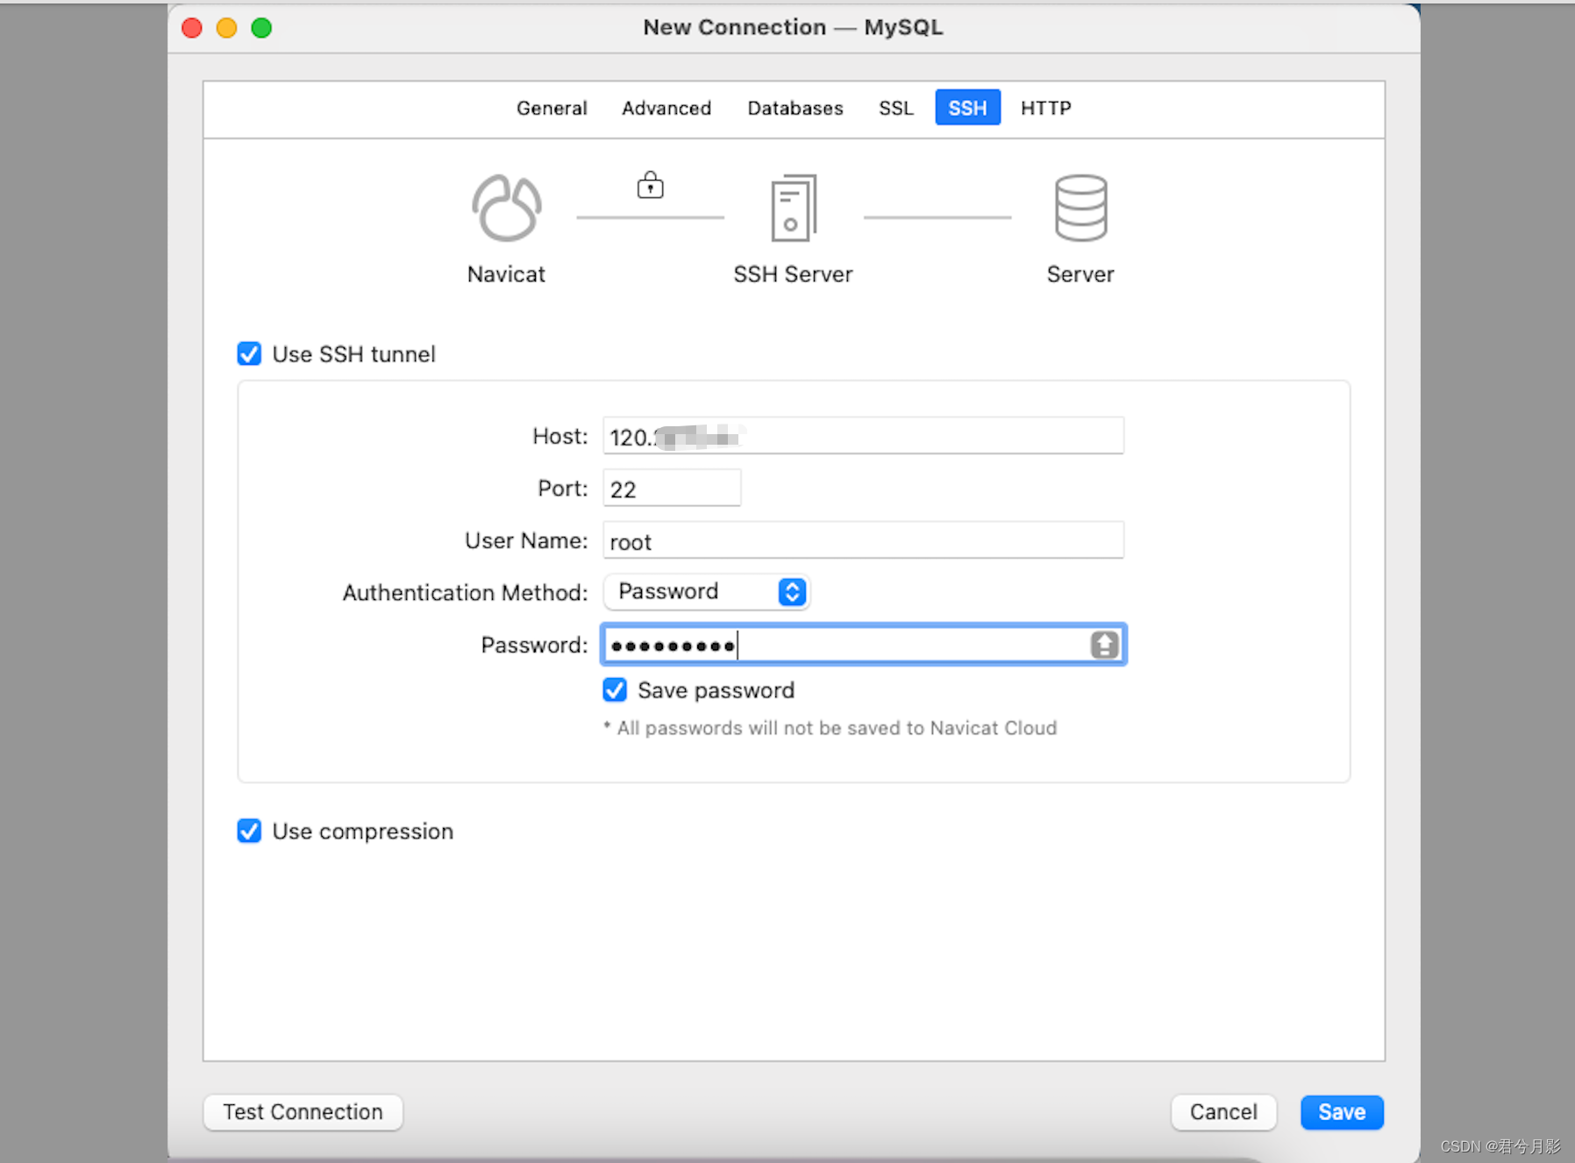Toggle the Use compression checkbox
This screenshot has width=1575, height=1163.
(x=249, y=831)
